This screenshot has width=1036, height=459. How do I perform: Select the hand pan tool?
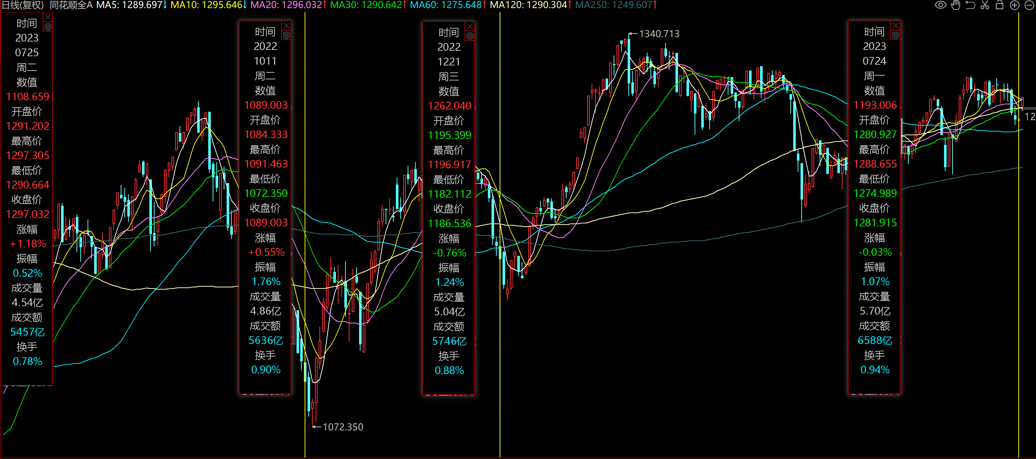point(955,5)
